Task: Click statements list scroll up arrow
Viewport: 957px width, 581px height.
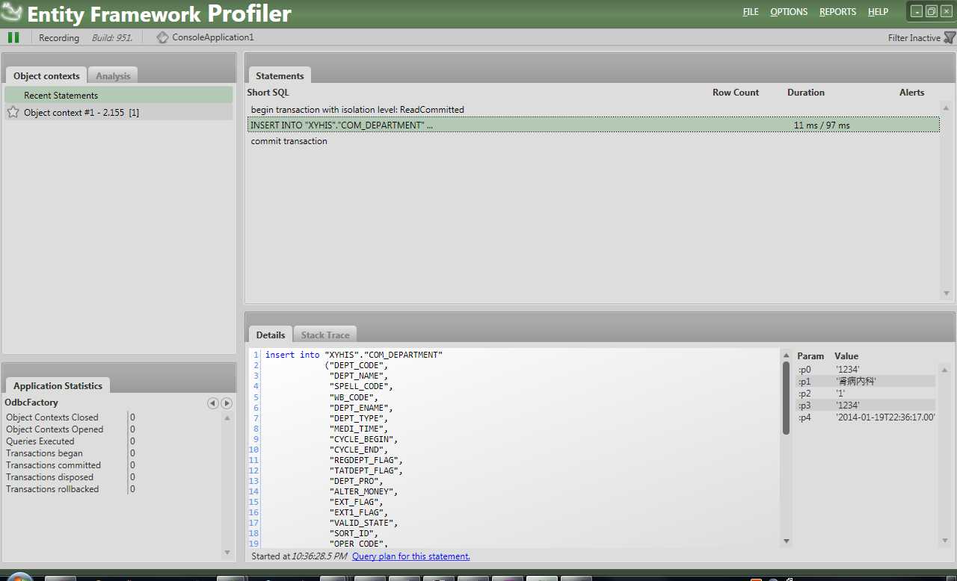Action: [947, 108]
